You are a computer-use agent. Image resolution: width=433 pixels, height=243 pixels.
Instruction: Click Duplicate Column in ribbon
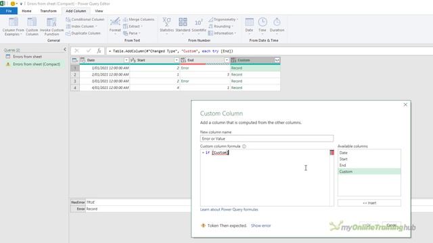click(x=83, y=33)
